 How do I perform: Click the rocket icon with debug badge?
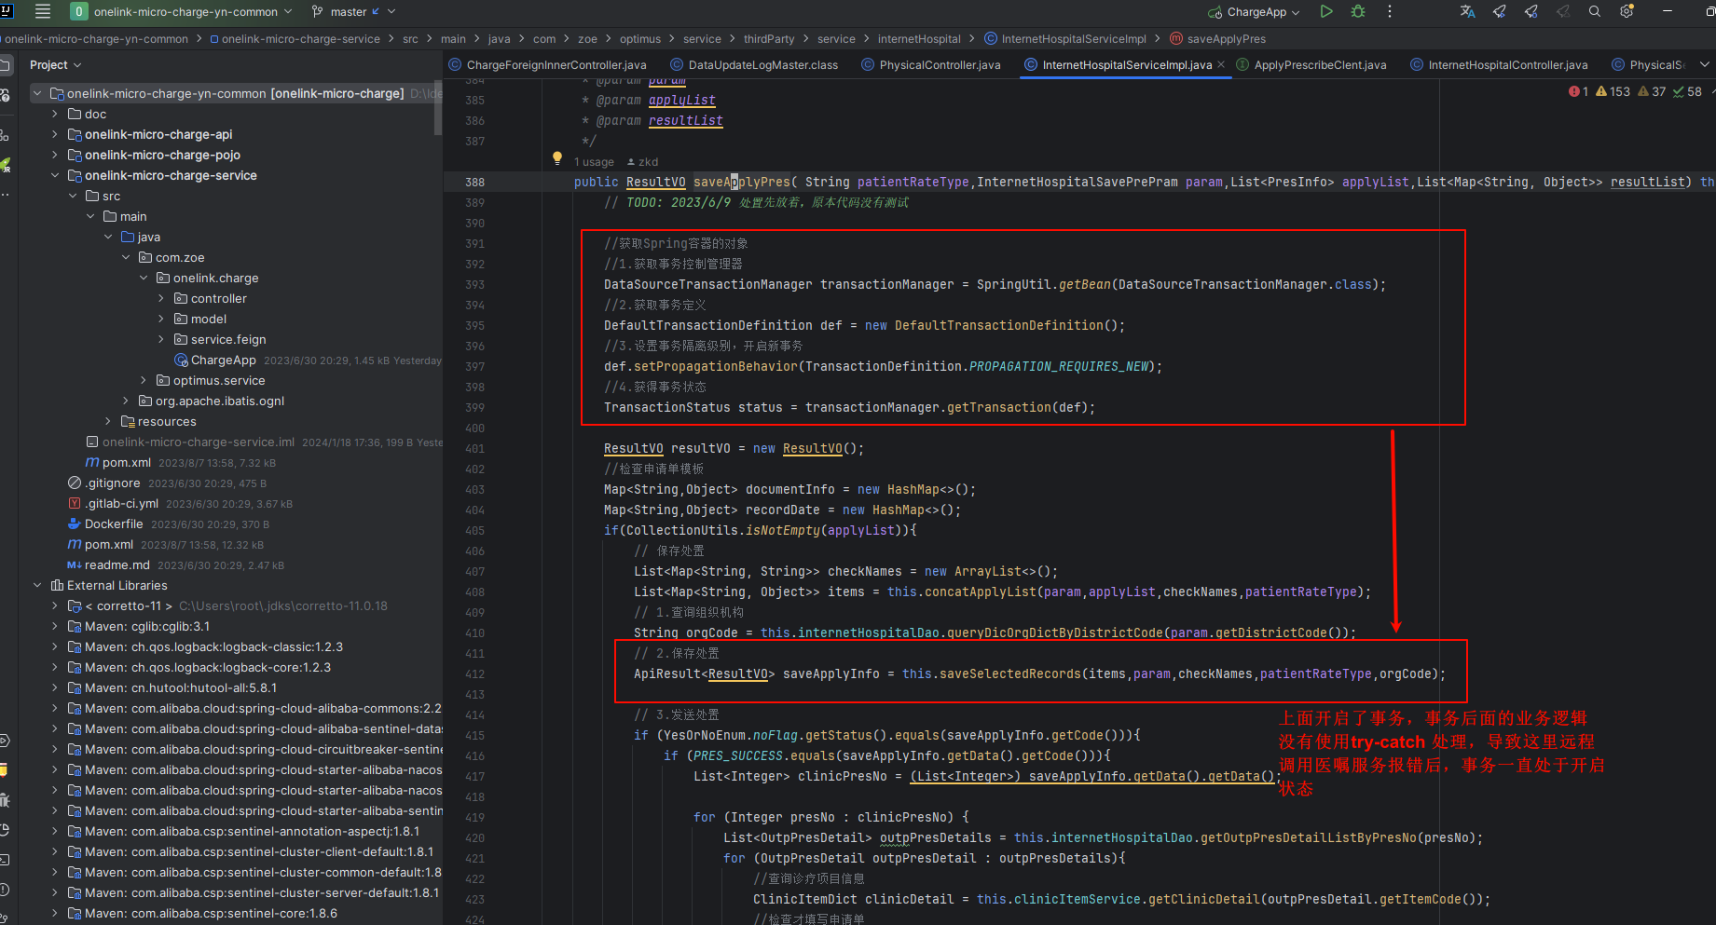1531,11
